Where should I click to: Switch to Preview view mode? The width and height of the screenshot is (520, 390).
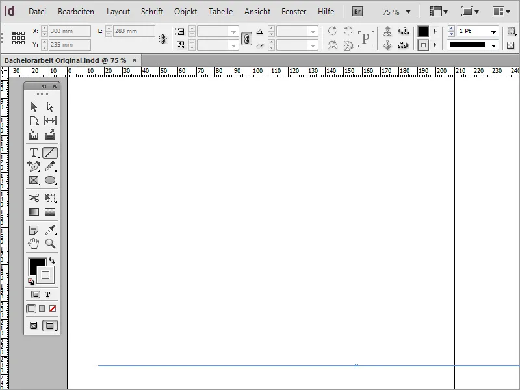[50, 326]
